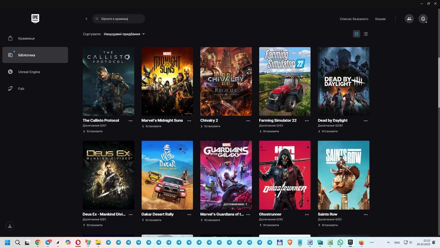440x248 pixels.
Task: Open Firefox from taskbar
Action: coord(361,242)
